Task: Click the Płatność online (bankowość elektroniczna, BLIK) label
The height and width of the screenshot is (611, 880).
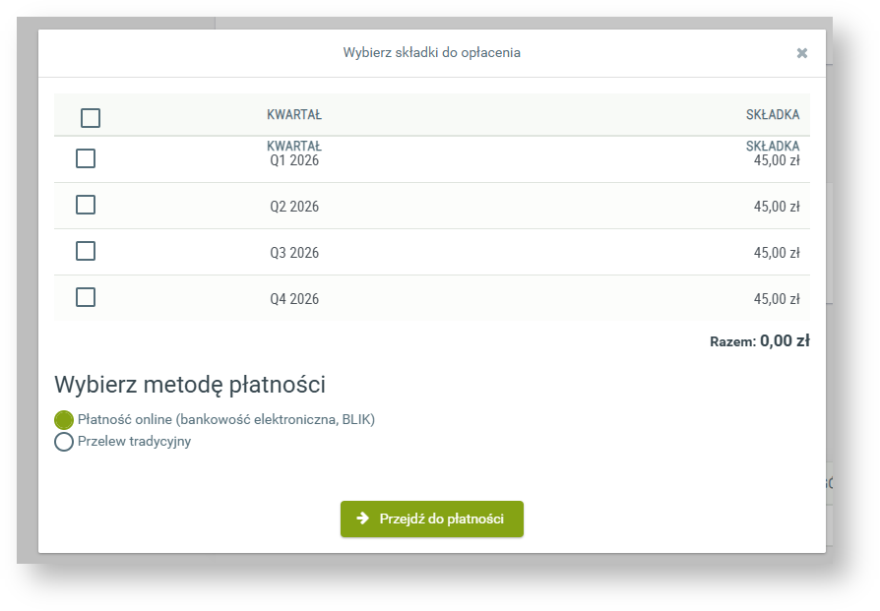Action: click(226, 419)
